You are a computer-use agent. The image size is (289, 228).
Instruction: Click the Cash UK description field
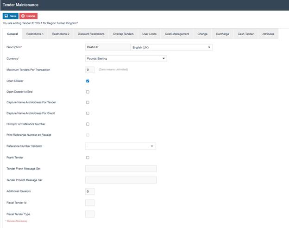click(107, 47)
